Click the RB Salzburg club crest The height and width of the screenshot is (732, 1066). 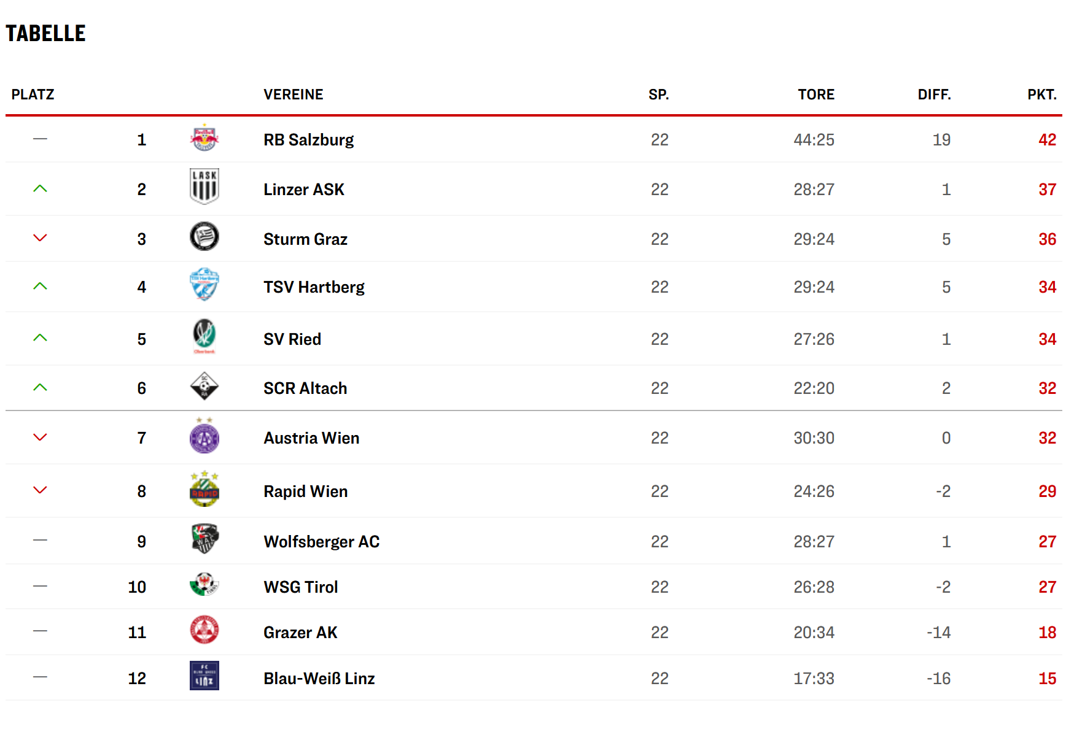(204, 139)
